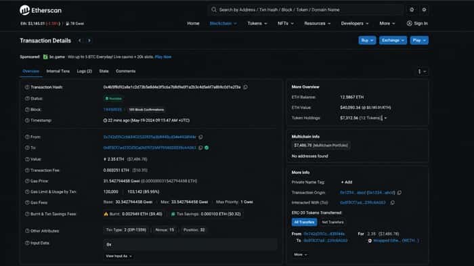Click the Gwei gas price in header

pos(75,24)
